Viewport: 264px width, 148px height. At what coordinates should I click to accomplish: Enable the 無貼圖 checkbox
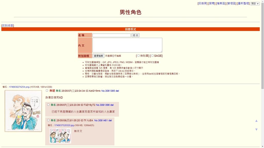pyautogui.click(x=138, y=55)
